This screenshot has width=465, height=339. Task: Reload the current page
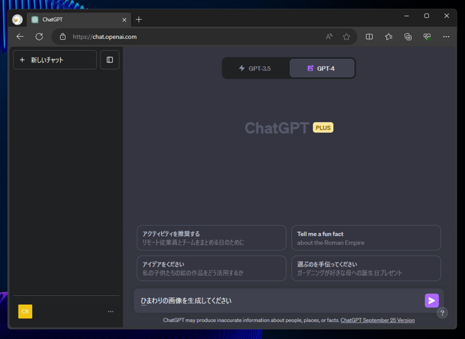(x=39, y=36)
